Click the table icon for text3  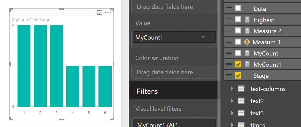point(241,113)
